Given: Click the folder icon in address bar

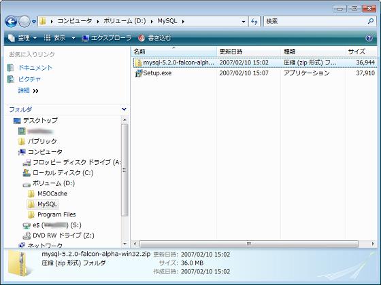Looking at the screenshot, I should click(43, 21).
